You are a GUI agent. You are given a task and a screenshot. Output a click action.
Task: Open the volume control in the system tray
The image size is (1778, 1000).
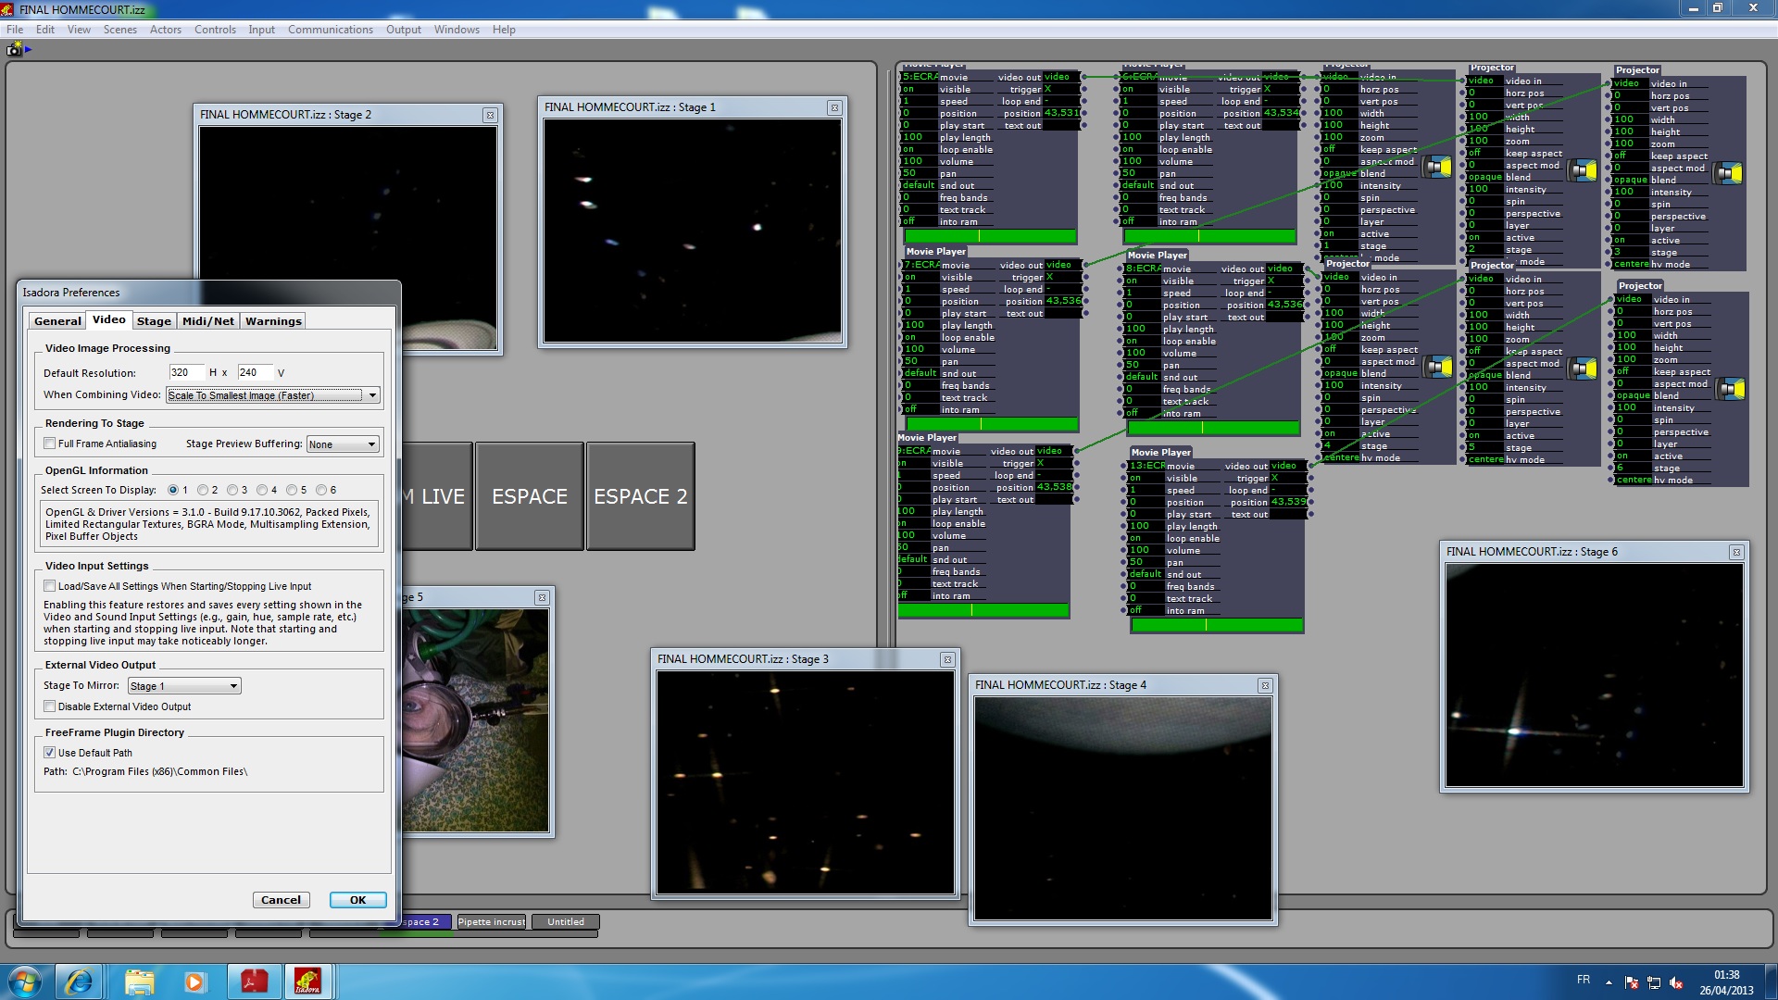[1675, 983]
